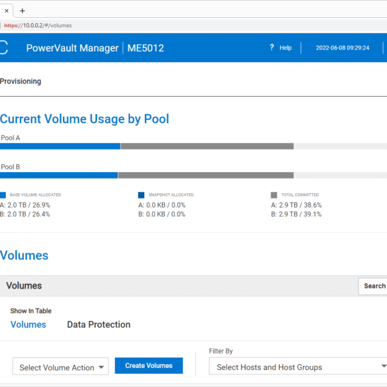The image size is (387, 387).
Task: Click the BASE VOLUME ALLOCATED legend label
Action: [x=35, y=194]
